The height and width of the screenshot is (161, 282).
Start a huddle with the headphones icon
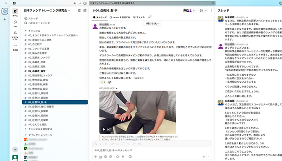click(201, 10)
